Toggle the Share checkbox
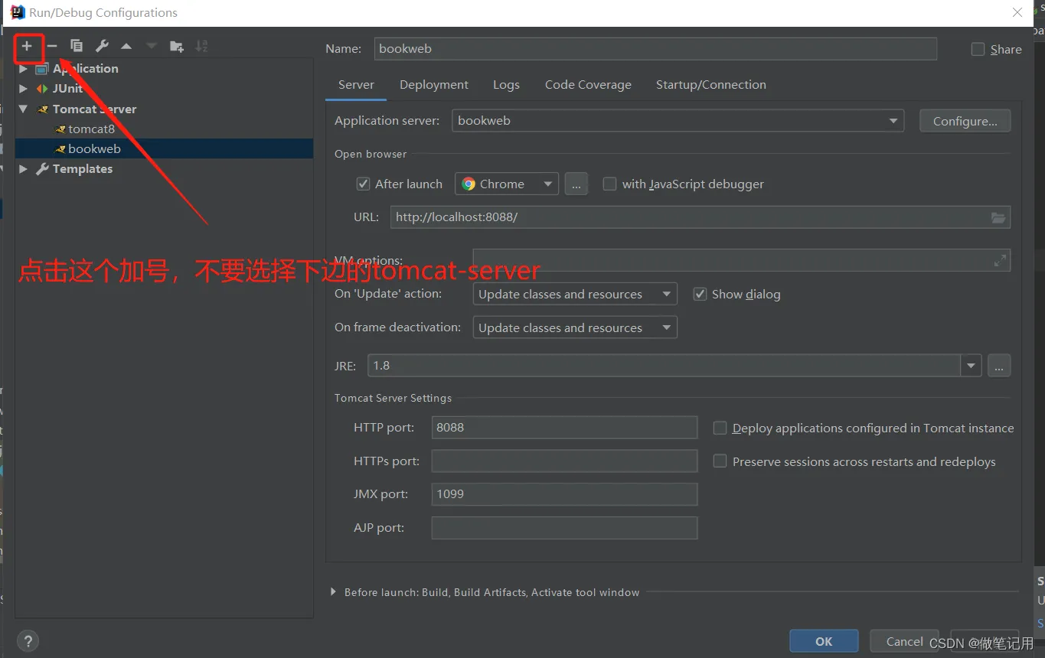 point(978,49)
